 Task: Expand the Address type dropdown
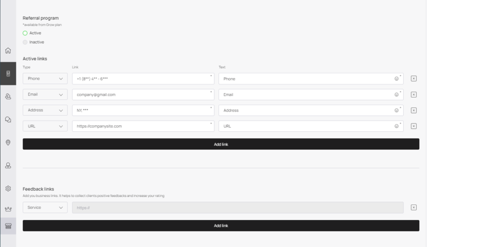[45, 110]
